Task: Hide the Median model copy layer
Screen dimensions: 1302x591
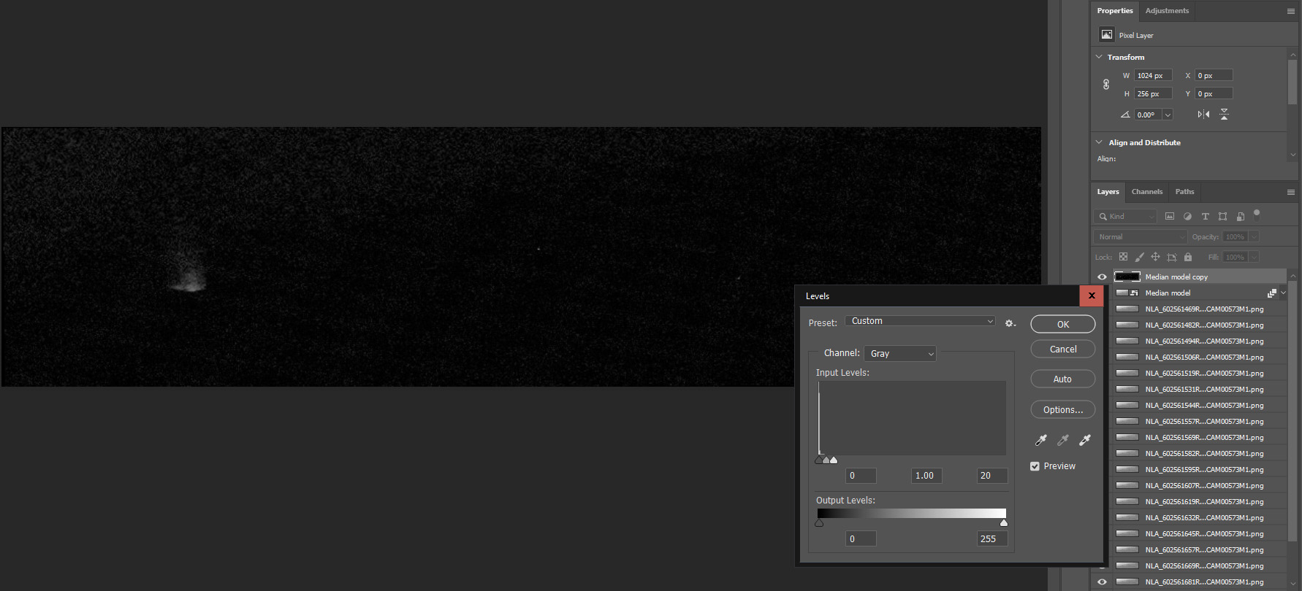Action: (1102, 277)
